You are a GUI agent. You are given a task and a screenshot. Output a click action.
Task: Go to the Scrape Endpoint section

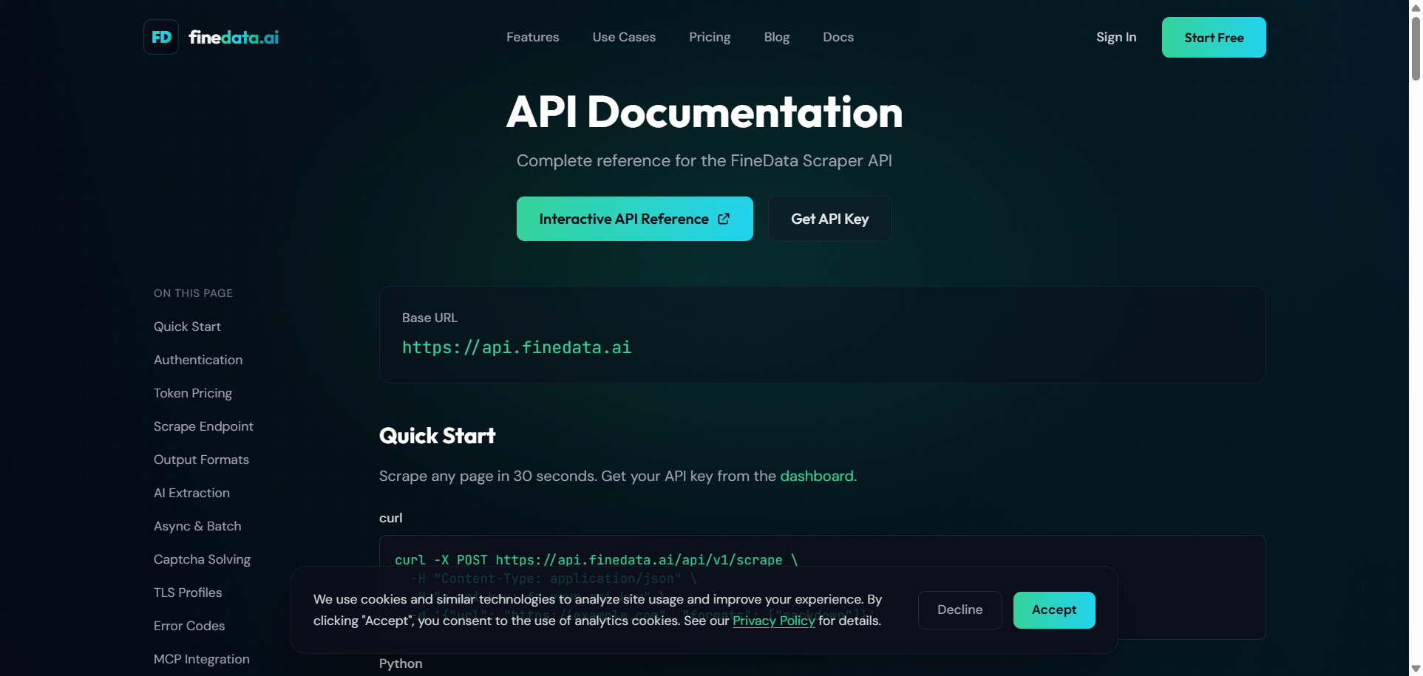click(x=203, y=426)
